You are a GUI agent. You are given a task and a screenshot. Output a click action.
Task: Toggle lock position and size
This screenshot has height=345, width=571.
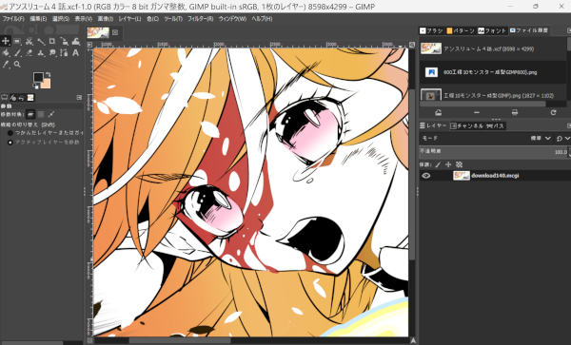coord(448,164)
